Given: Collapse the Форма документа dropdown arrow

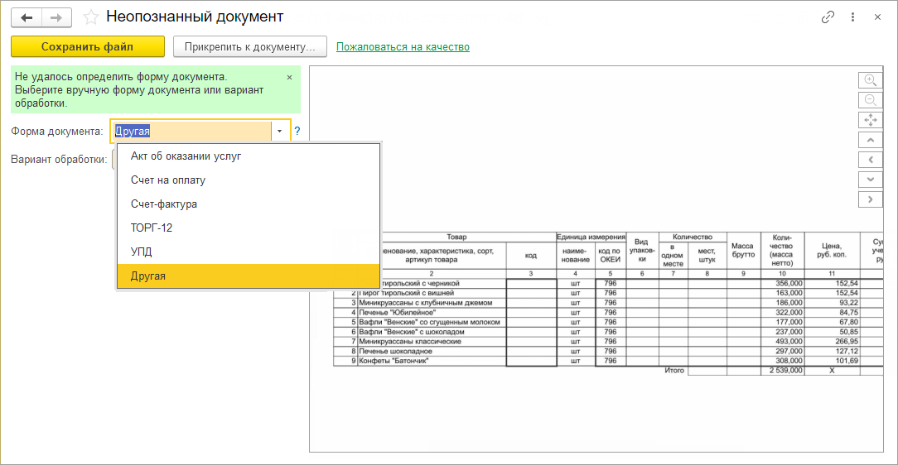Looking at the screenshot, I should (x=279, y=131).
